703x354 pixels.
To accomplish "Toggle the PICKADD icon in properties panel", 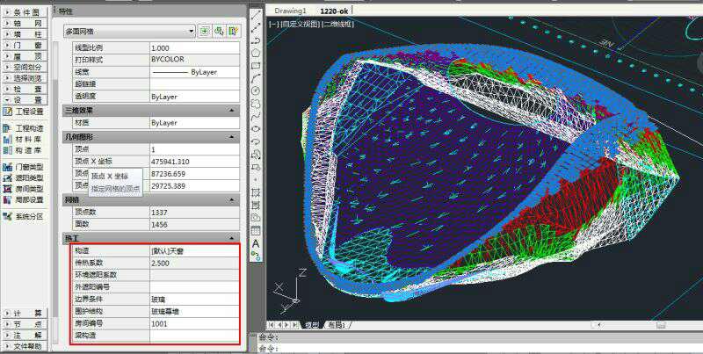I will click(x=204, y=31).
